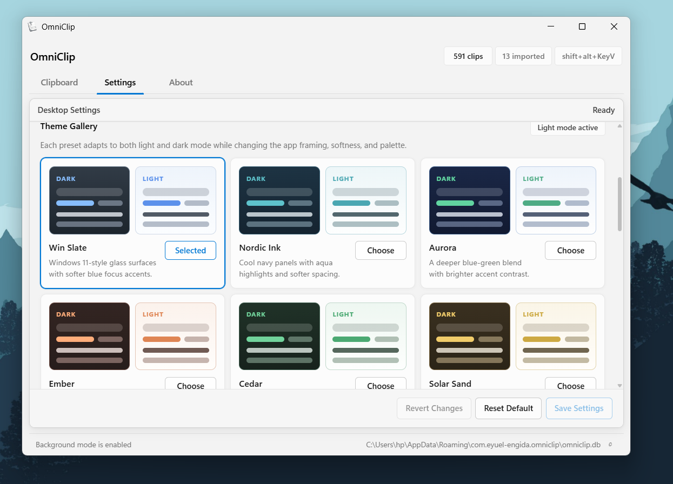Select the Win Slate dark preview thumbnail

[x=89, y=200]
